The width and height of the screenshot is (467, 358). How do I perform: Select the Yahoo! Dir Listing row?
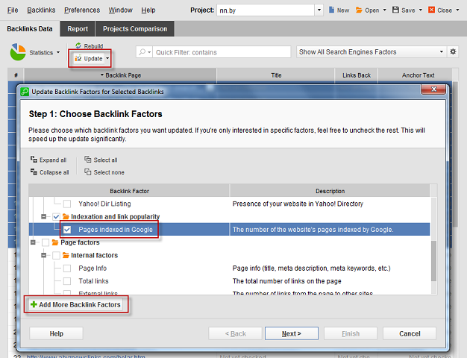pyautogui.click(x=229, y=204)
